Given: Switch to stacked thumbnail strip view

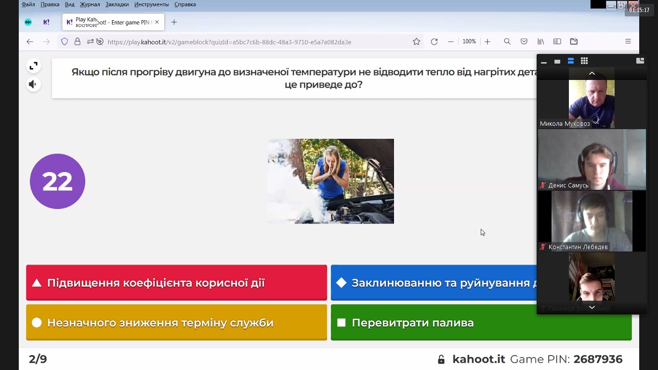Looking at the screenshot, I should [x=571, y=61].
